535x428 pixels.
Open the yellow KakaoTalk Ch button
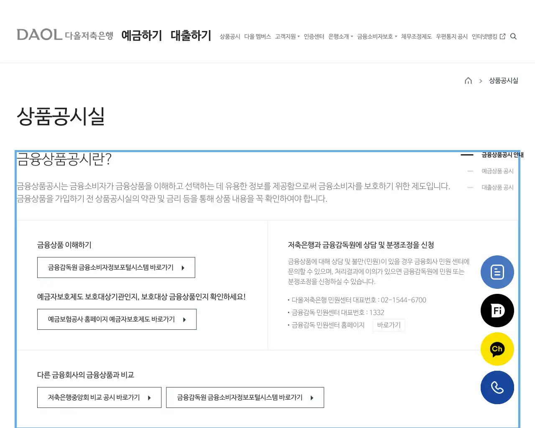[x=497, y=349]
